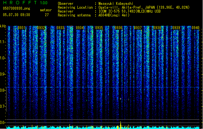Viewport: 203px width, 129px height.
Task: Click the 0935 time marker
Action: point(99,28)
